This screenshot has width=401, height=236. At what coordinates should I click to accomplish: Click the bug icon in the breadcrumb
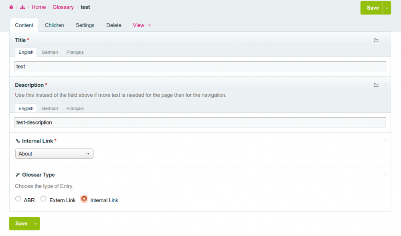coord(11,7)
